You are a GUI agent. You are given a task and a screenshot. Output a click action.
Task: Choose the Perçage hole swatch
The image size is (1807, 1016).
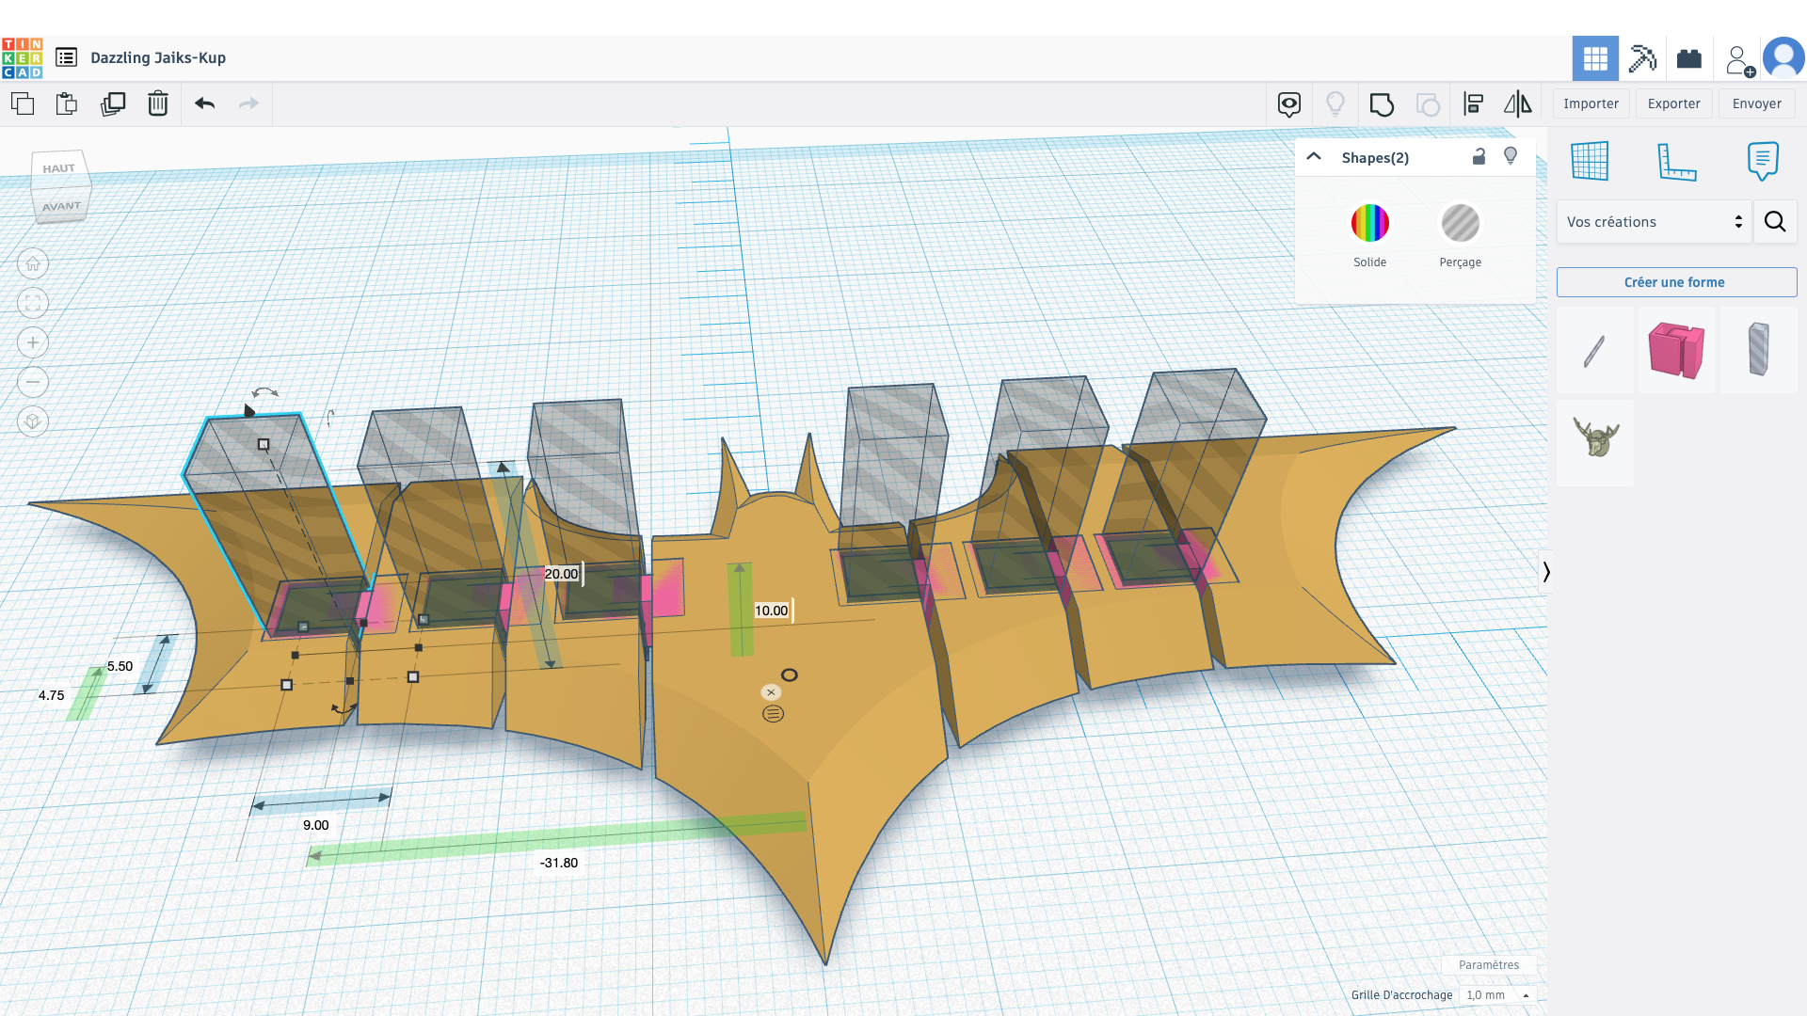(1460, 224)
